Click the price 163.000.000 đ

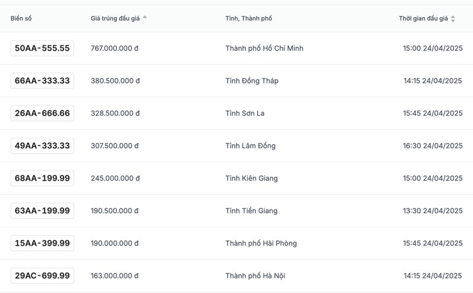point(115,276)
